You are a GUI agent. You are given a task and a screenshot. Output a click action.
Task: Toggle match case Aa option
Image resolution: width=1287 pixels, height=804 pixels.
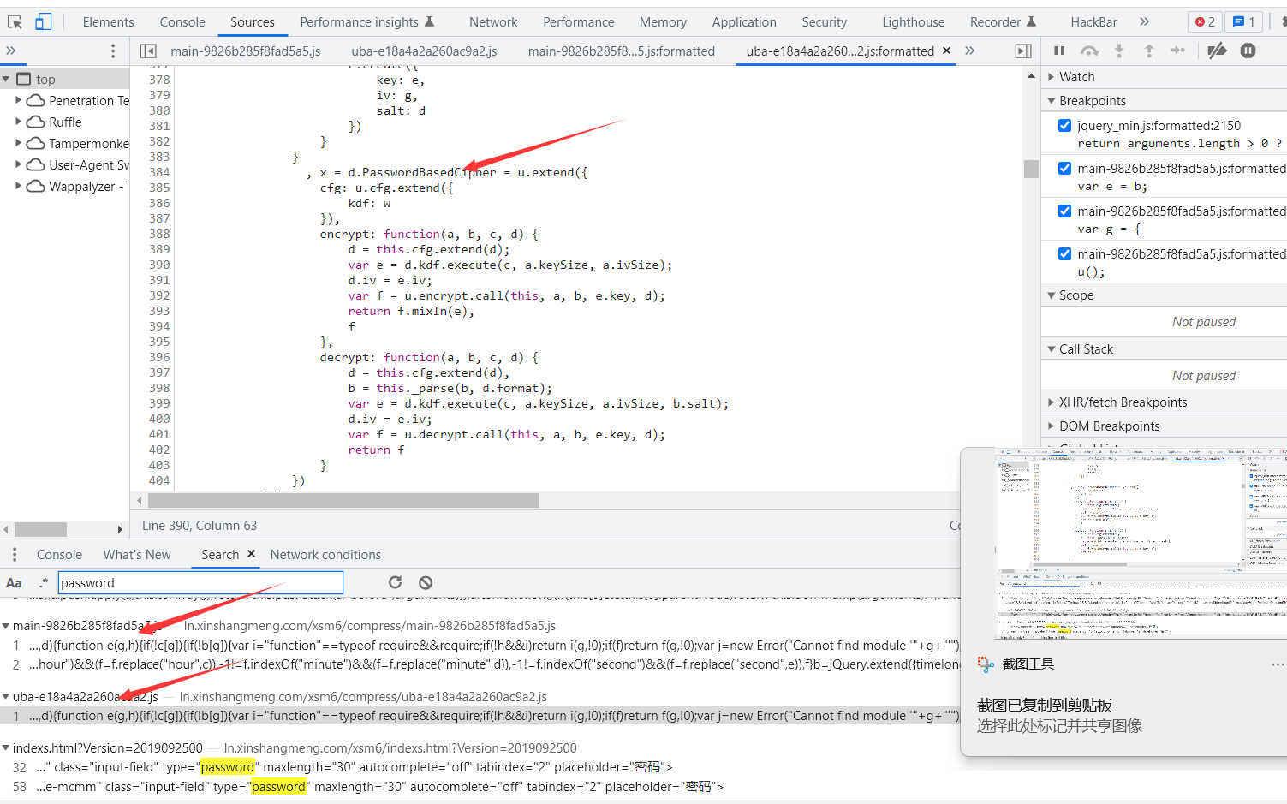(14, 583)
